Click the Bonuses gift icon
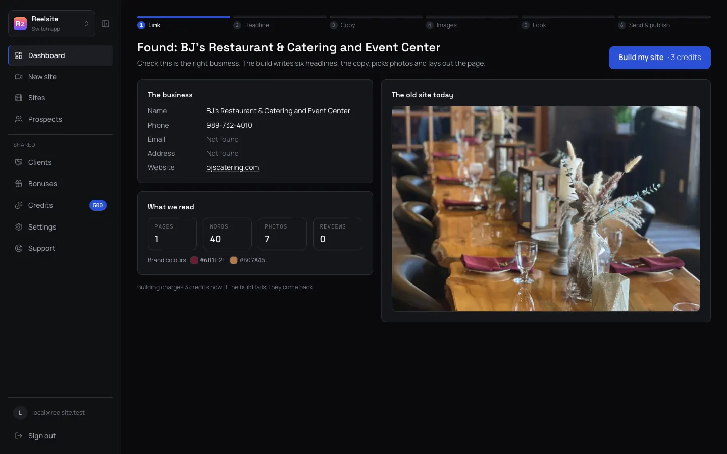727x454 pixels. (x=19, y=184)
